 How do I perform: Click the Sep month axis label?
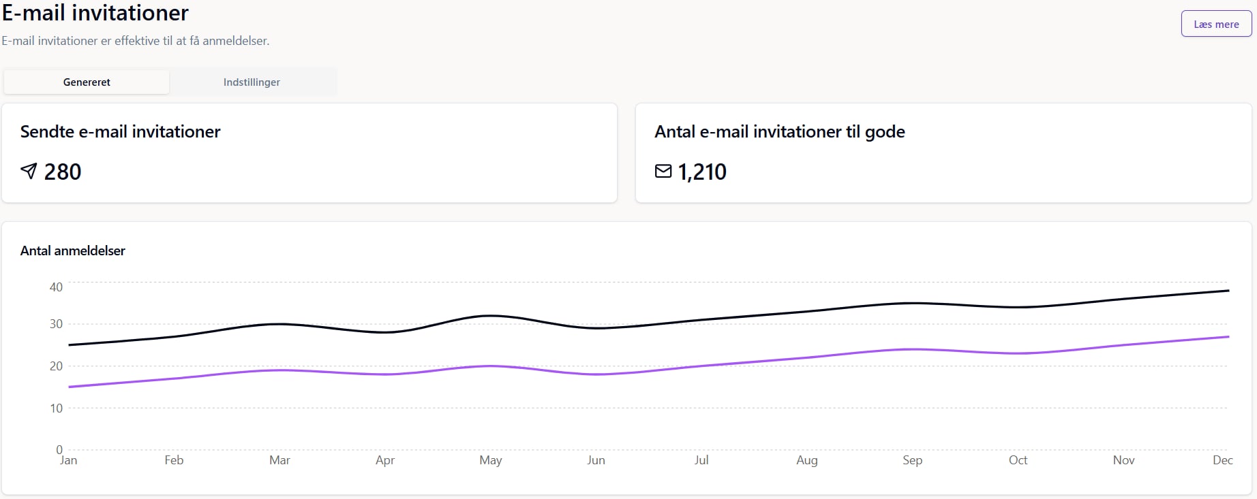tap(912, 460)
